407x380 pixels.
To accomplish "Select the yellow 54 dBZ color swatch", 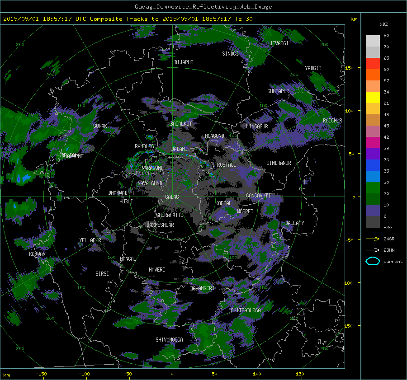I will [x=373, y=97].
